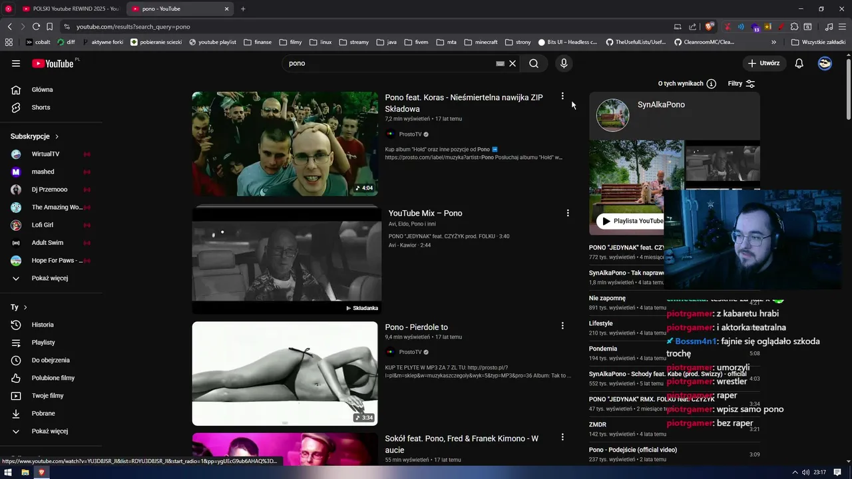Open the Windows notification center

(837, 472)
